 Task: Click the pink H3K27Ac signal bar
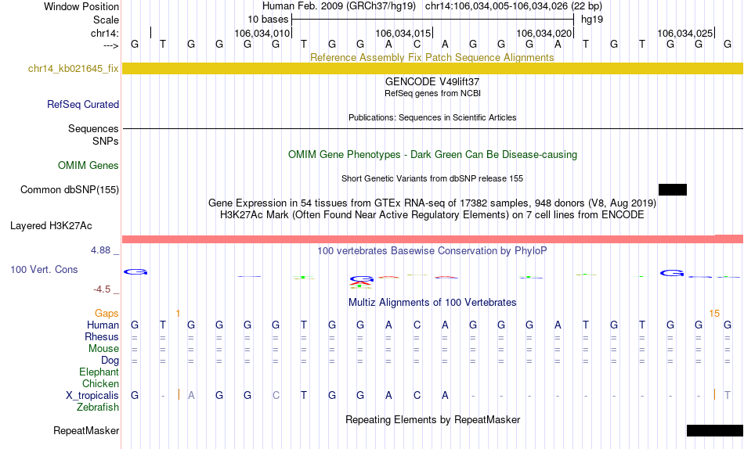[x=432, y=239]
